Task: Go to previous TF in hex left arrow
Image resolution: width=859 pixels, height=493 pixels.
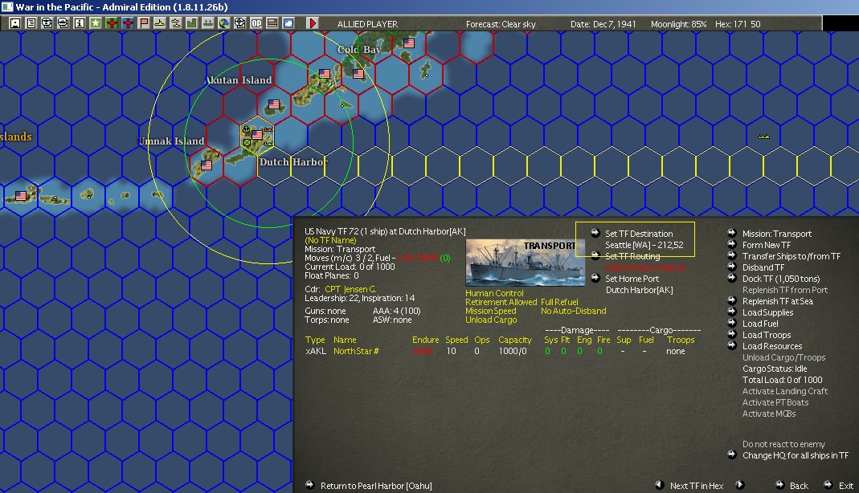Action: click(660, 485)
